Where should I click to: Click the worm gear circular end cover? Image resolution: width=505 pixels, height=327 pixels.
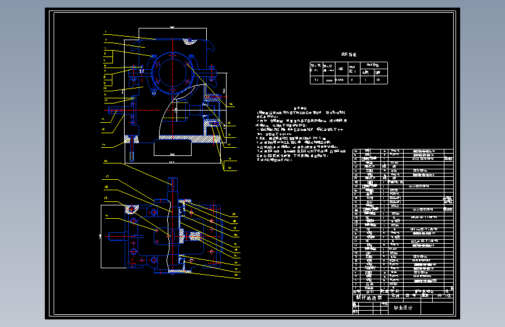[x=172, y=73]
